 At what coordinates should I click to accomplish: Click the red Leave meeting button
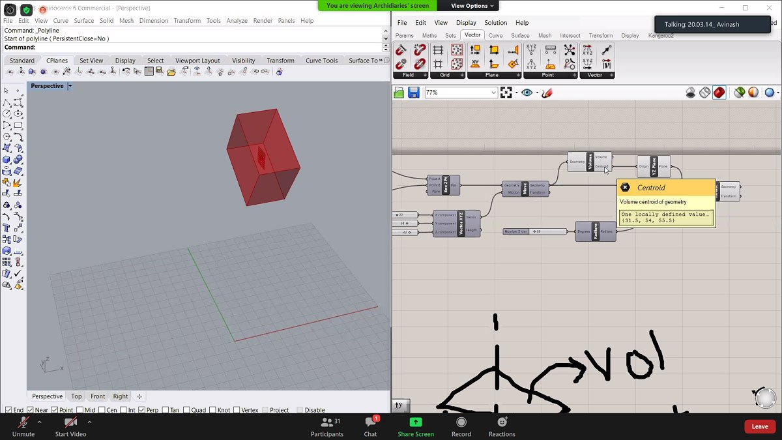tap(760, 426)
